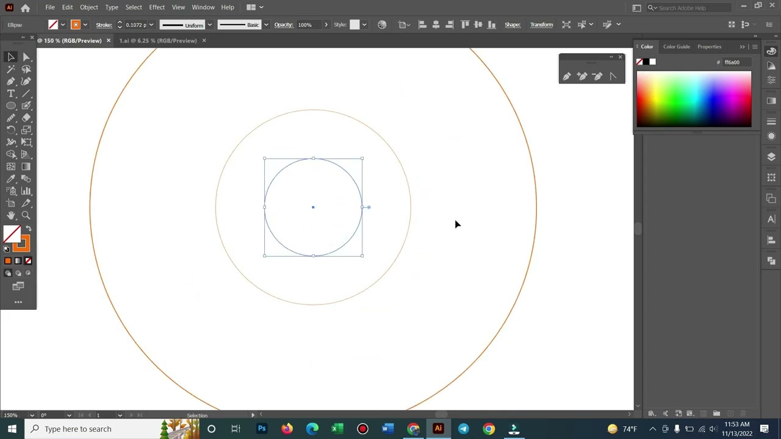Image resolution: width=781 pixels, height=439 pixels.
Task: Click the Shape link in control bar
Action: click(513, 24)
